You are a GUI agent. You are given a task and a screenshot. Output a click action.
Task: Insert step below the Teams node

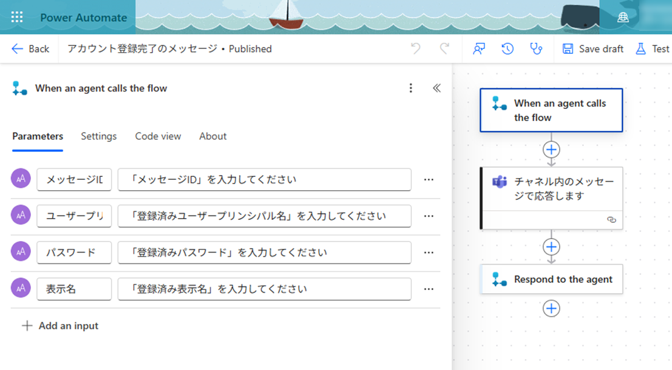coord(551,247)
